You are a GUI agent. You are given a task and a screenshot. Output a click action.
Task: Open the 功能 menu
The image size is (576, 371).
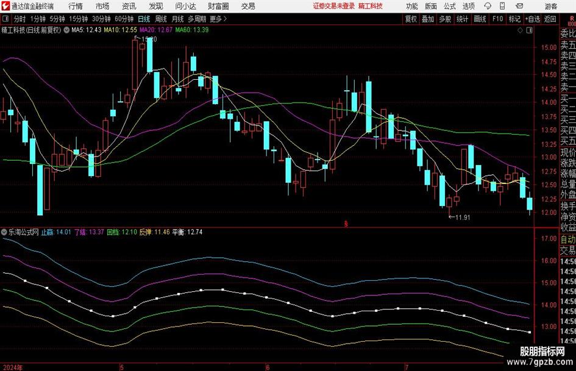tap(412, 6)
